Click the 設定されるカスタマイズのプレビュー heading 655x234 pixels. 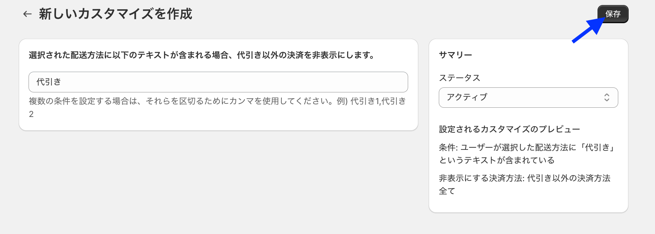click(509, 129)
